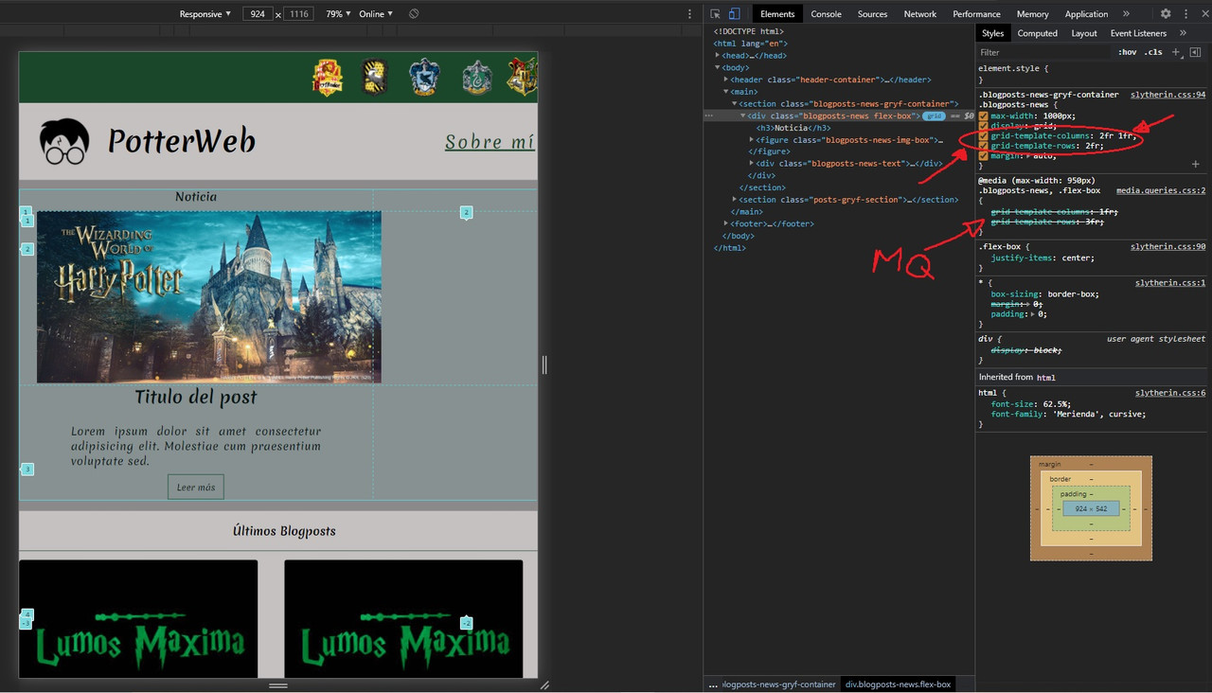Uncheck grid-template-rows 2fr property checkbox
Screen dimensions: 1212x693
click(x=984, y=146)
